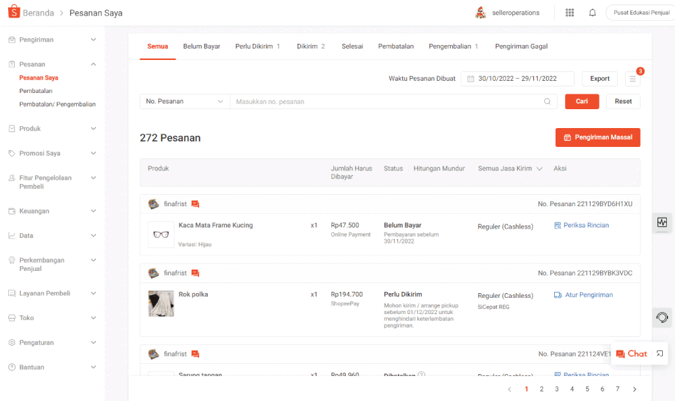Image resolution: width=675 pixels, height=401 pixels.
Task: Open the No. Pesanan search type dropdown
Action: tap(185, 102)
